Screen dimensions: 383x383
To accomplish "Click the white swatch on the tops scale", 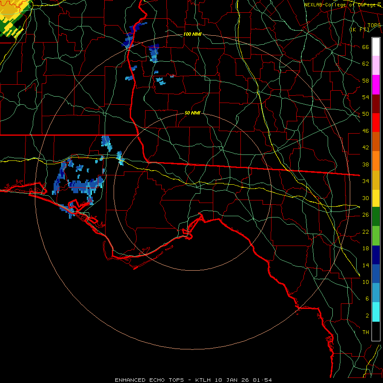I will (x=376, y=47).
